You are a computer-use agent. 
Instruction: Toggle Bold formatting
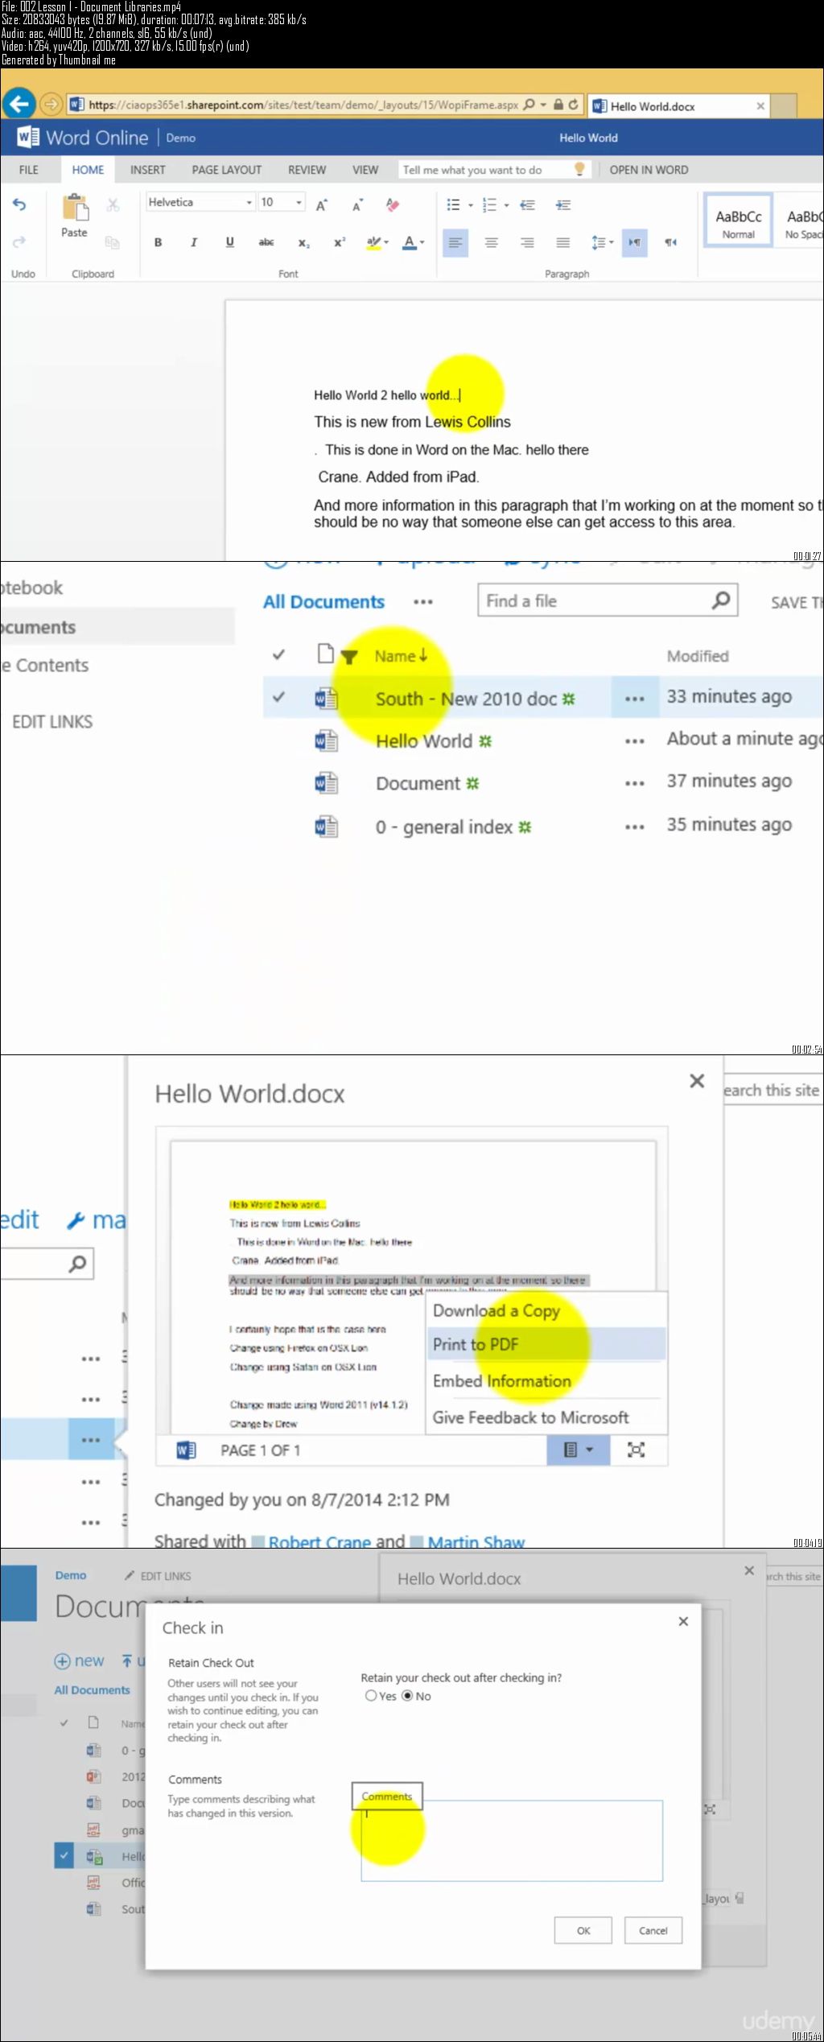[x=158, y=242]
